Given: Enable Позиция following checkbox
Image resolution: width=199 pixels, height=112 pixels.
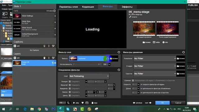Looking at the screenshot, I should (70, 82).
